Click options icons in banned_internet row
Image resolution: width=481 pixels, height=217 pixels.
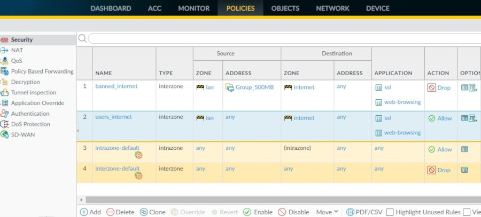tap(469, 88)
